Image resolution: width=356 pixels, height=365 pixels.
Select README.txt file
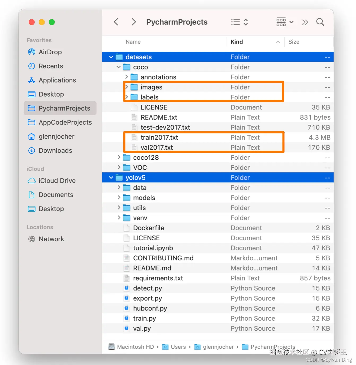(x=218, y=118)
